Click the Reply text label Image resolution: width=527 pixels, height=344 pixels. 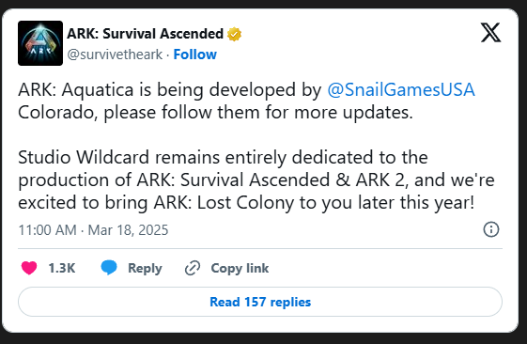(x=145, y=269)
